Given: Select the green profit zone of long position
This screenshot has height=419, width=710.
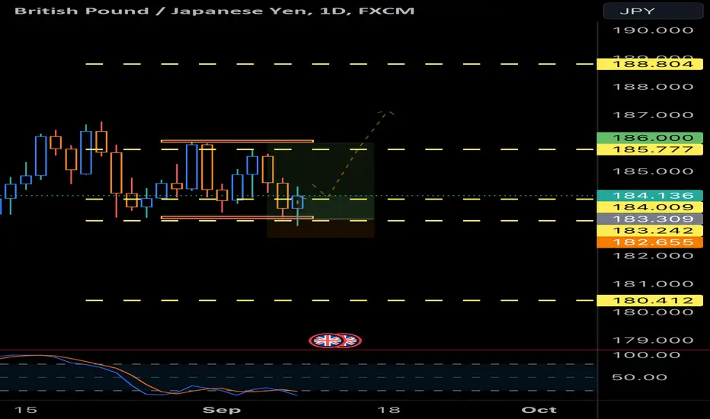Looking at the screenshot, I should [x=321, y=181].
